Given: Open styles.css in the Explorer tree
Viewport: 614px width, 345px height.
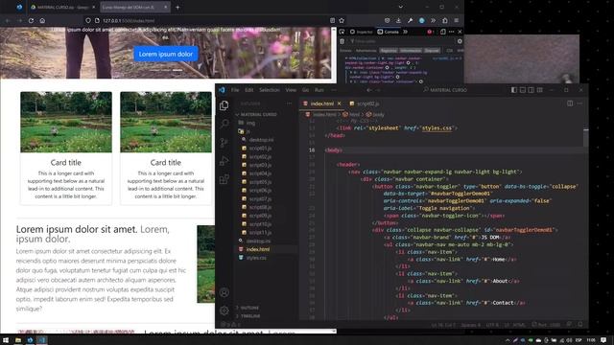Looking at the screenshot, I should coord(256,258).
